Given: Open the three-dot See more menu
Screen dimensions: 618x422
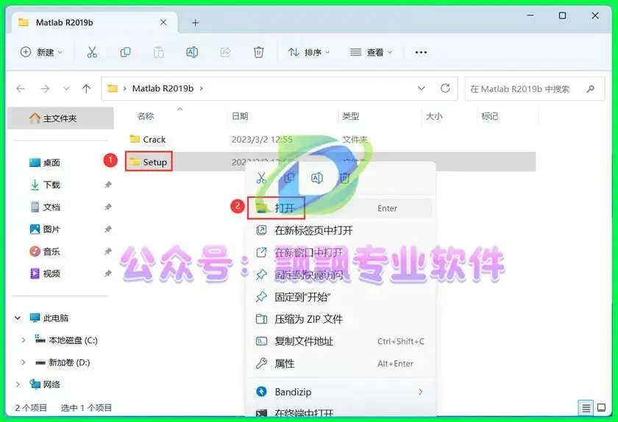Looking at the screenshot, I should tap(421, 52).
